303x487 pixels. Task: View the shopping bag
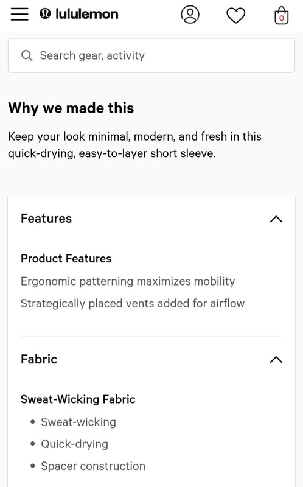point(282,15)
